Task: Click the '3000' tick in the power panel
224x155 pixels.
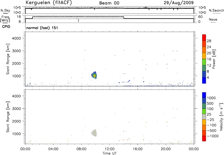Action: (17, 51)
